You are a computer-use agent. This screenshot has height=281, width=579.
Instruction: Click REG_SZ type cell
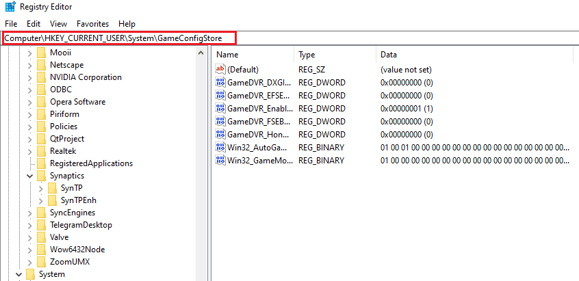(311, 69)
